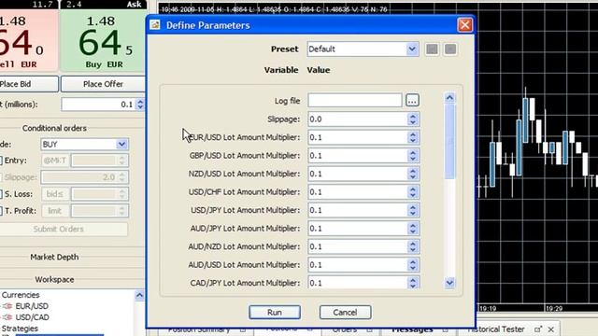Image resolution: width=598 pixels, height=336 pixels.
Task: Click the parameters list scrollbar thumb
Action: (x=449, y=141)
